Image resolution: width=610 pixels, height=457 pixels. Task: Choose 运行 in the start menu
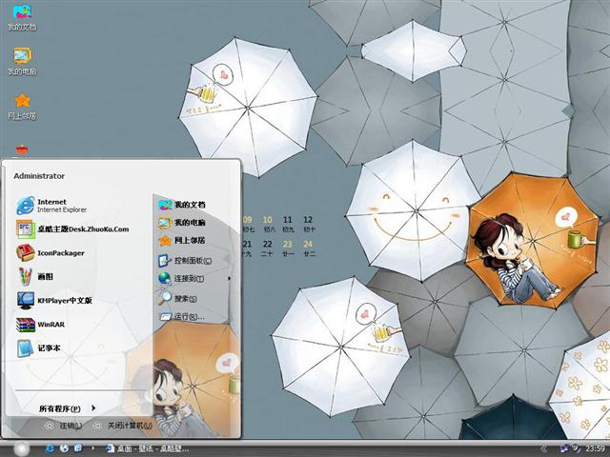(x=188, y=316)
